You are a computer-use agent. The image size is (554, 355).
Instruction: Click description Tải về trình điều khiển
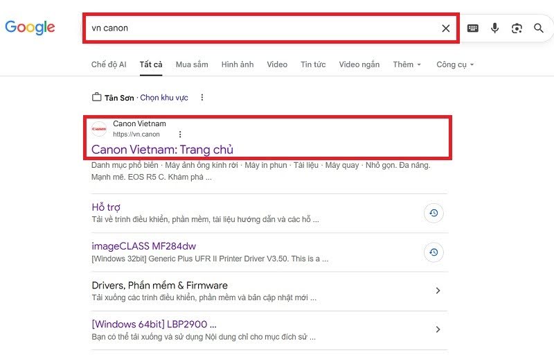click(205, 220)
